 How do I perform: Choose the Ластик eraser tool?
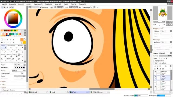[9, 51]
